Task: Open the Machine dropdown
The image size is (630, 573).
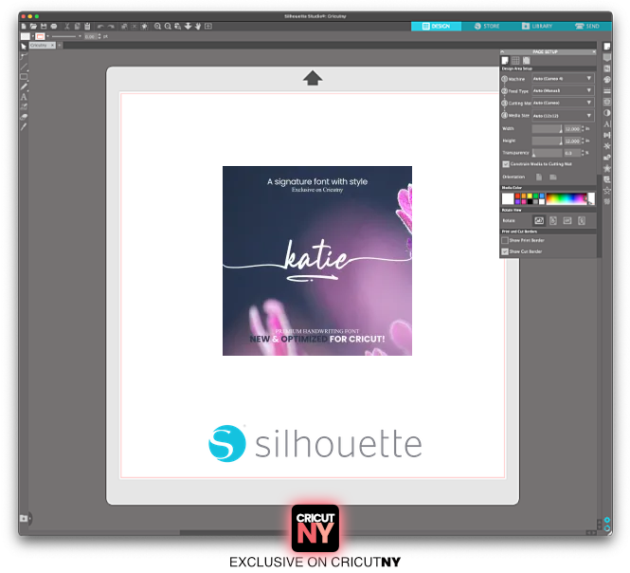Action: (563, 79)
